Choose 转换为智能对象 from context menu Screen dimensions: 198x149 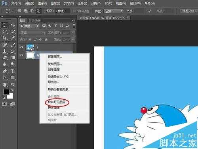58,89
